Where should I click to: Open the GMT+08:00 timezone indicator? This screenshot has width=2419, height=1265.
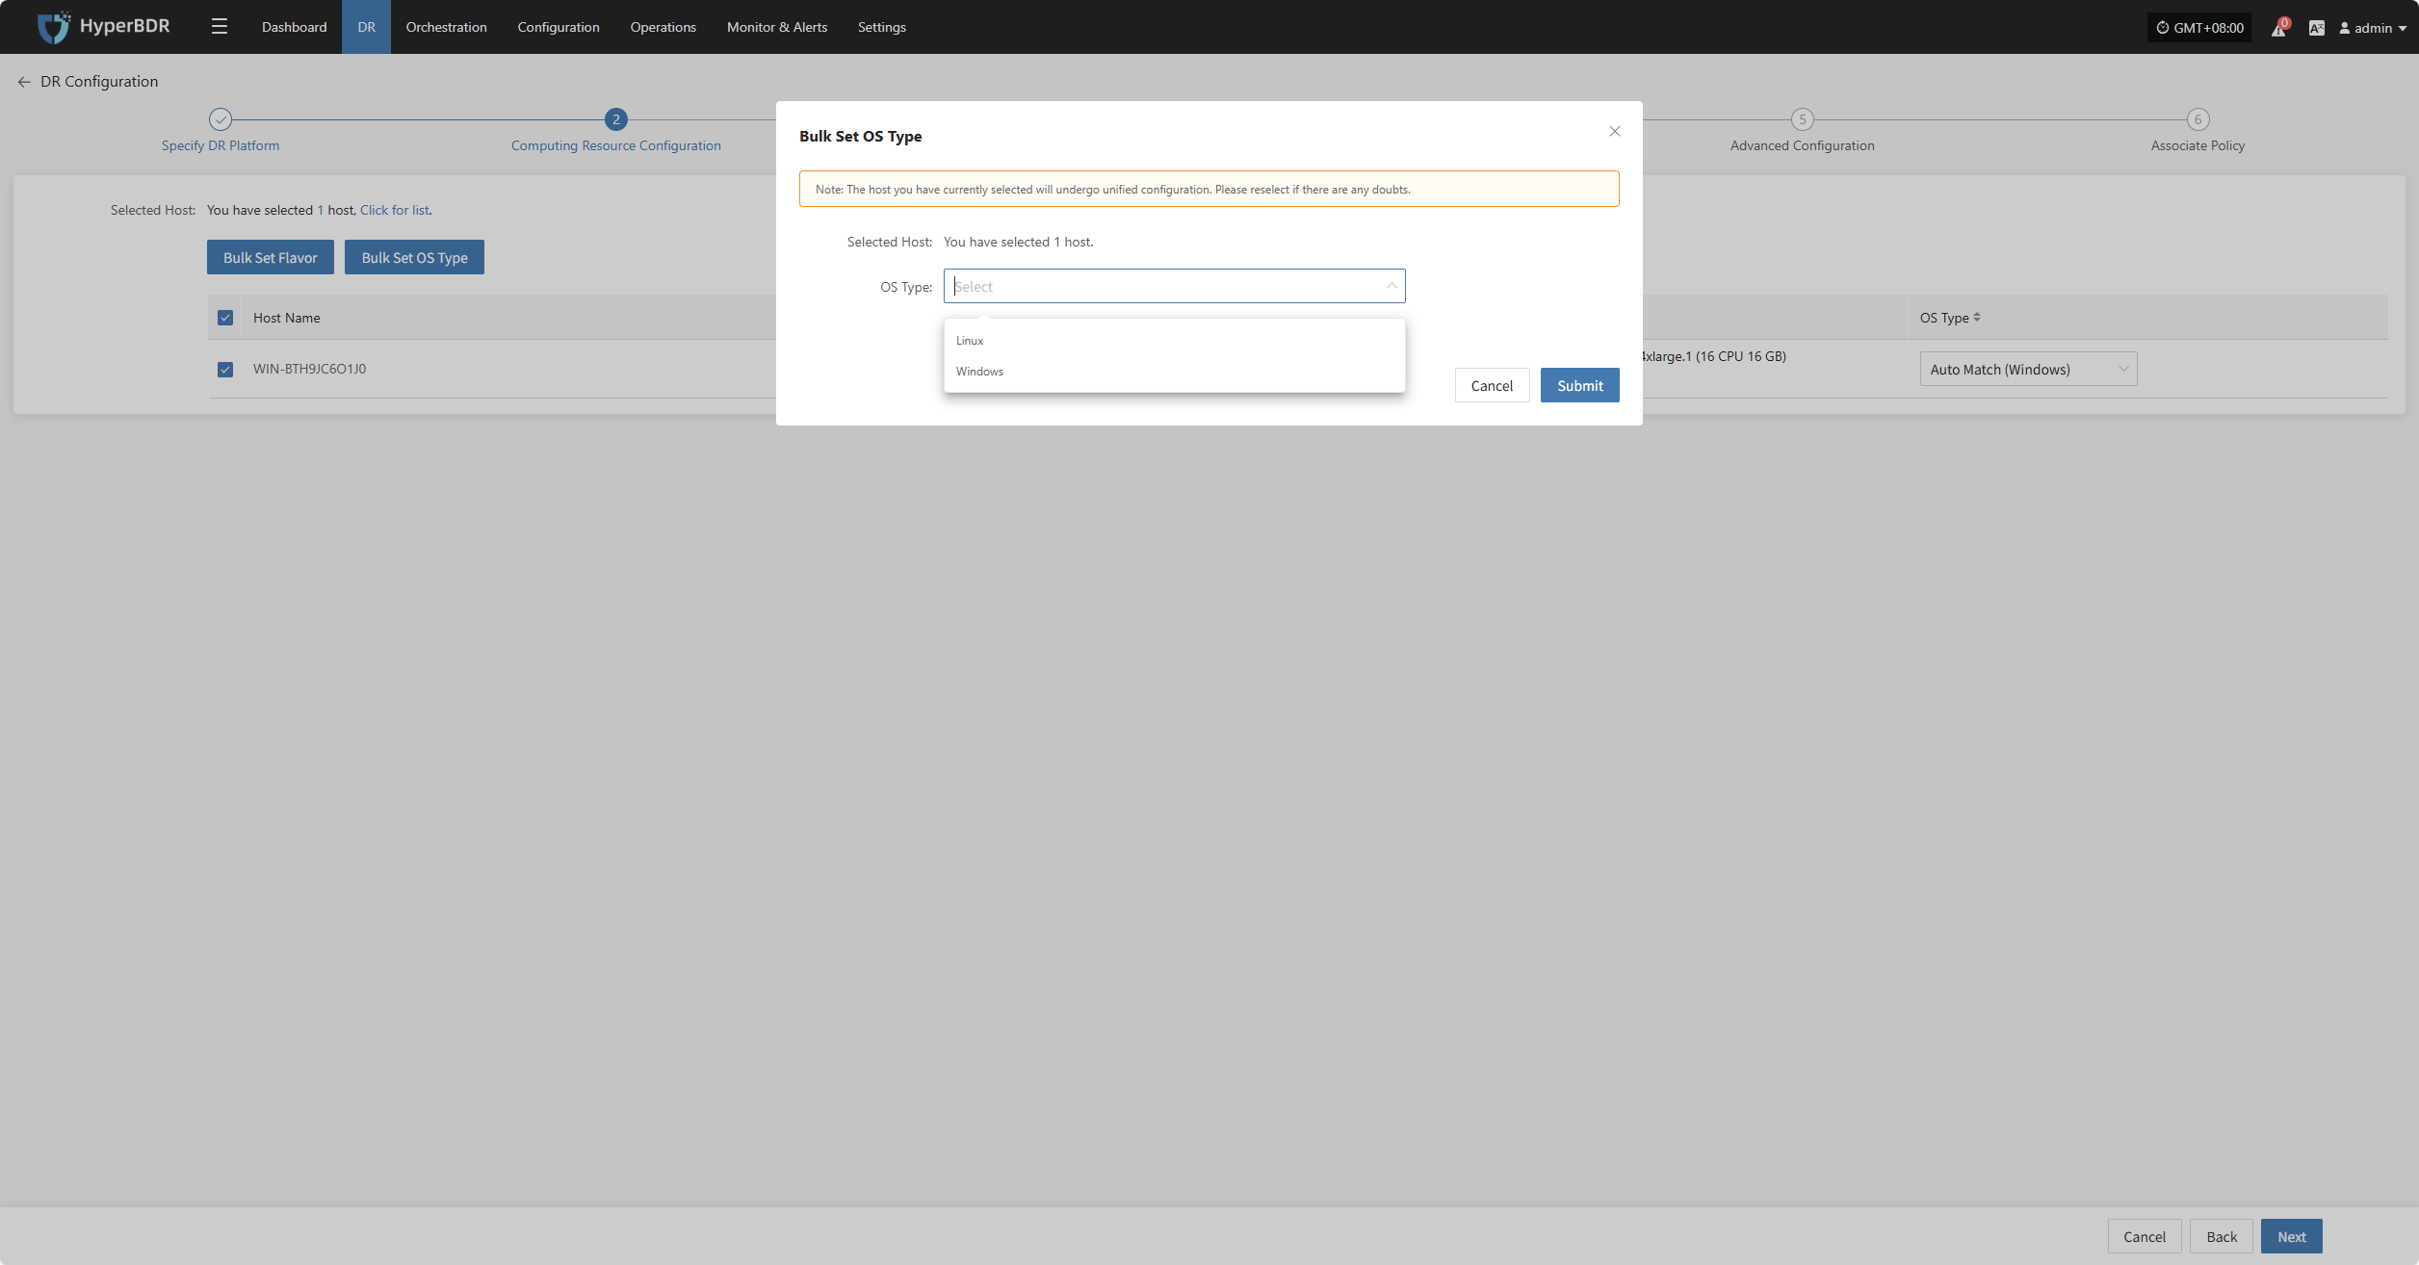pyautogui.click(x=2199, y=28)
